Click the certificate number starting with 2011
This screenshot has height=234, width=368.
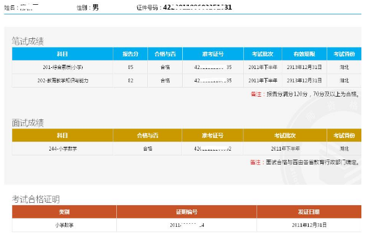(x=187, y=225)
